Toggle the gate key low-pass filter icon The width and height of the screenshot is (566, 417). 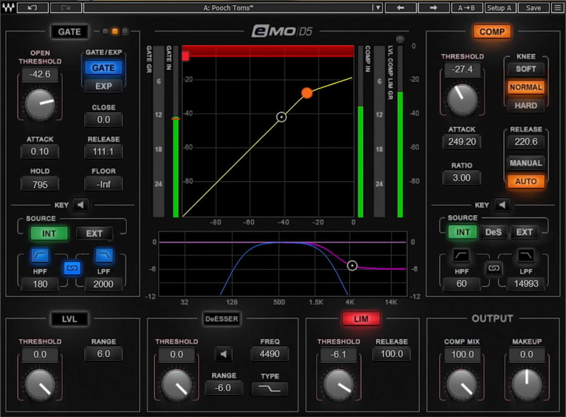coord(104,255)
